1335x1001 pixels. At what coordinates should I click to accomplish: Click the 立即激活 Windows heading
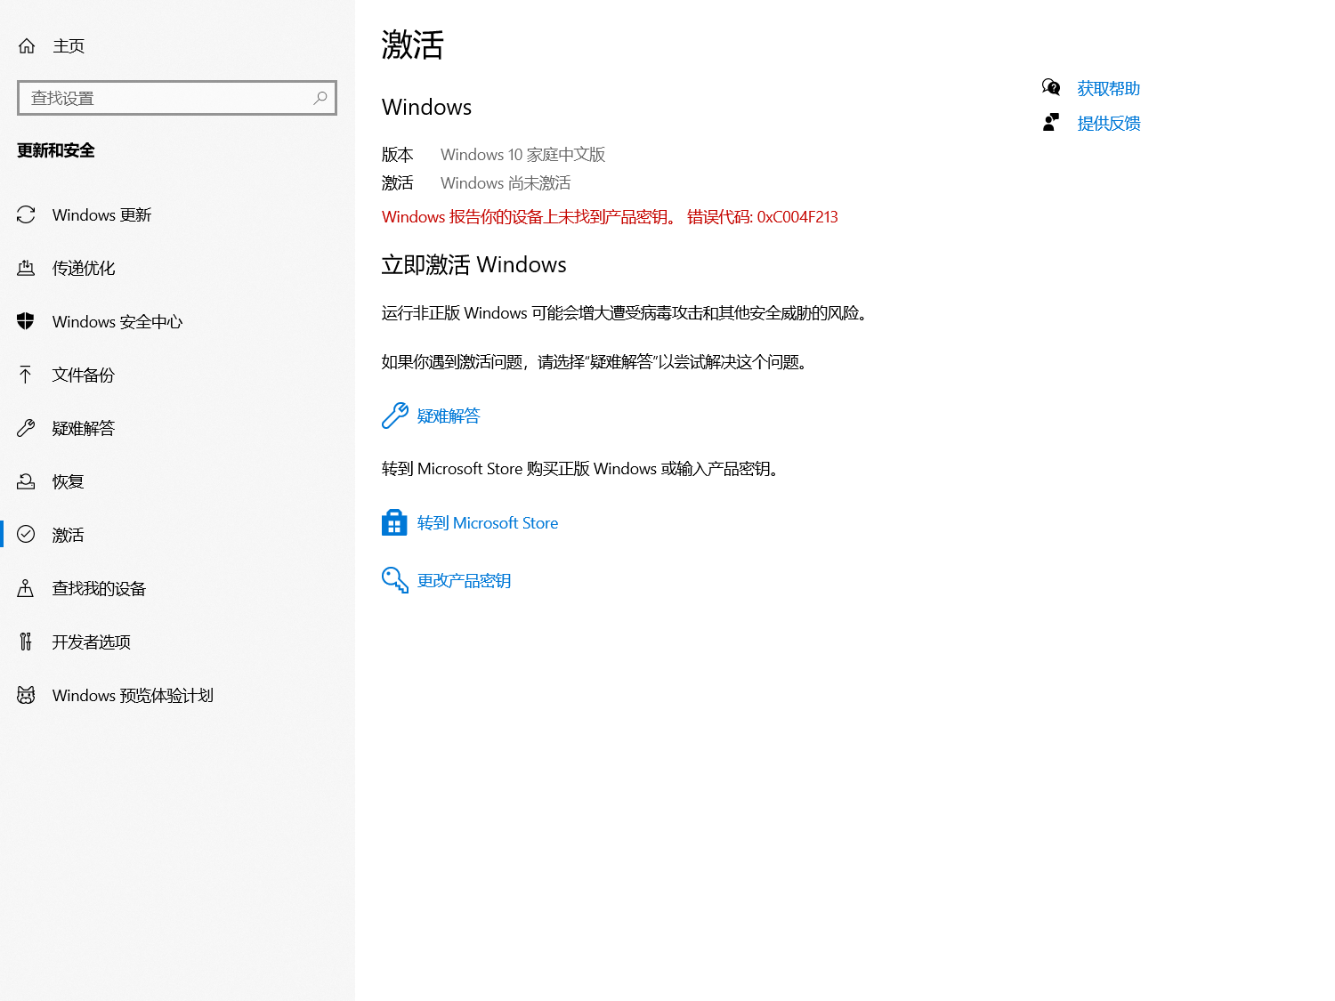click(x=474, y=265)
